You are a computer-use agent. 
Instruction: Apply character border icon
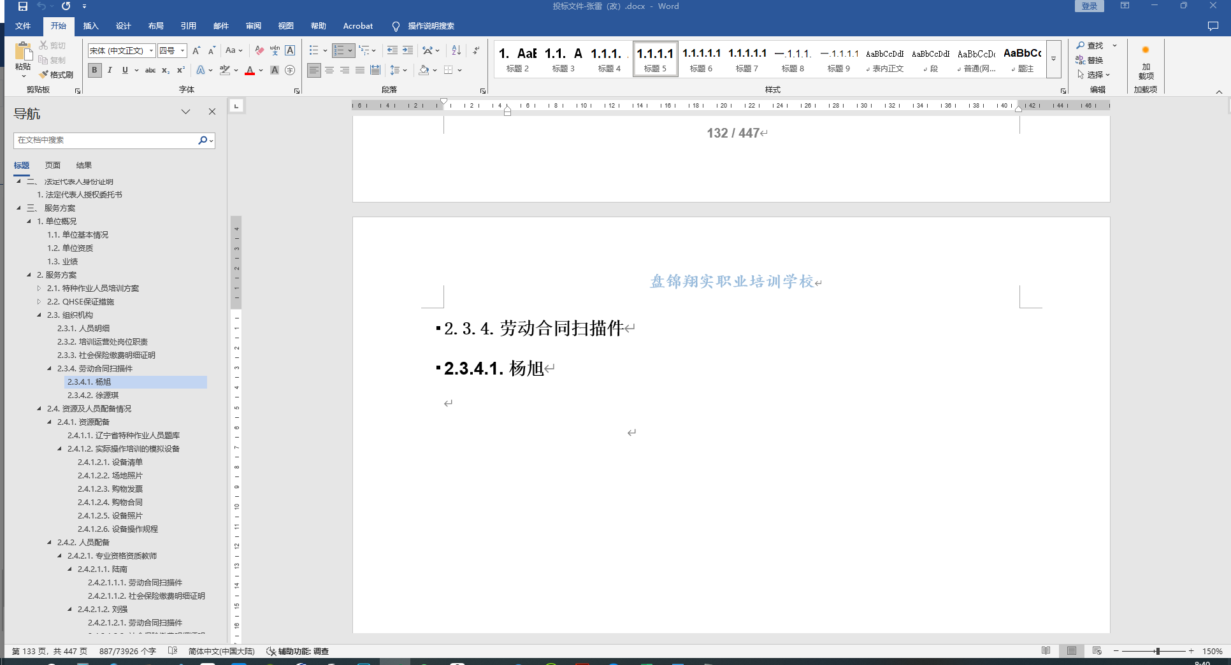(290, 50)
